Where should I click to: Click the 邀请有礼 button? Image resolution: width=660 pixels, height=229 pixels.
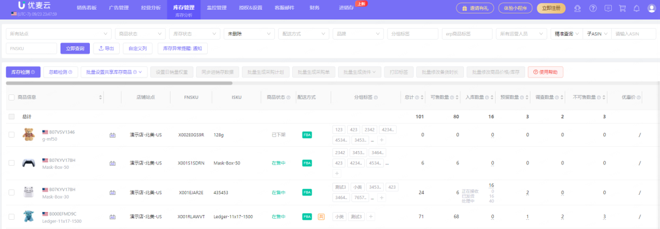(475, 8)
